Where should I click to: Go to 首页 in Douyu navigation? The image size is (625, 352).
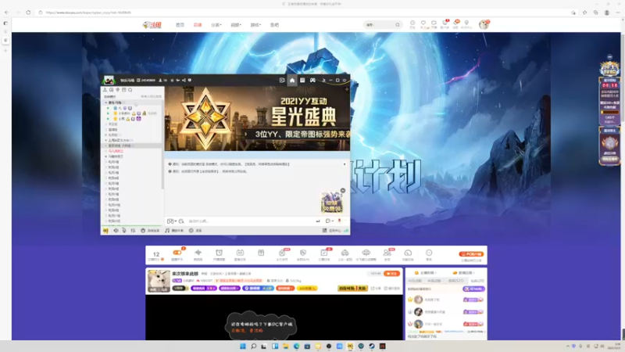point(180,25)
